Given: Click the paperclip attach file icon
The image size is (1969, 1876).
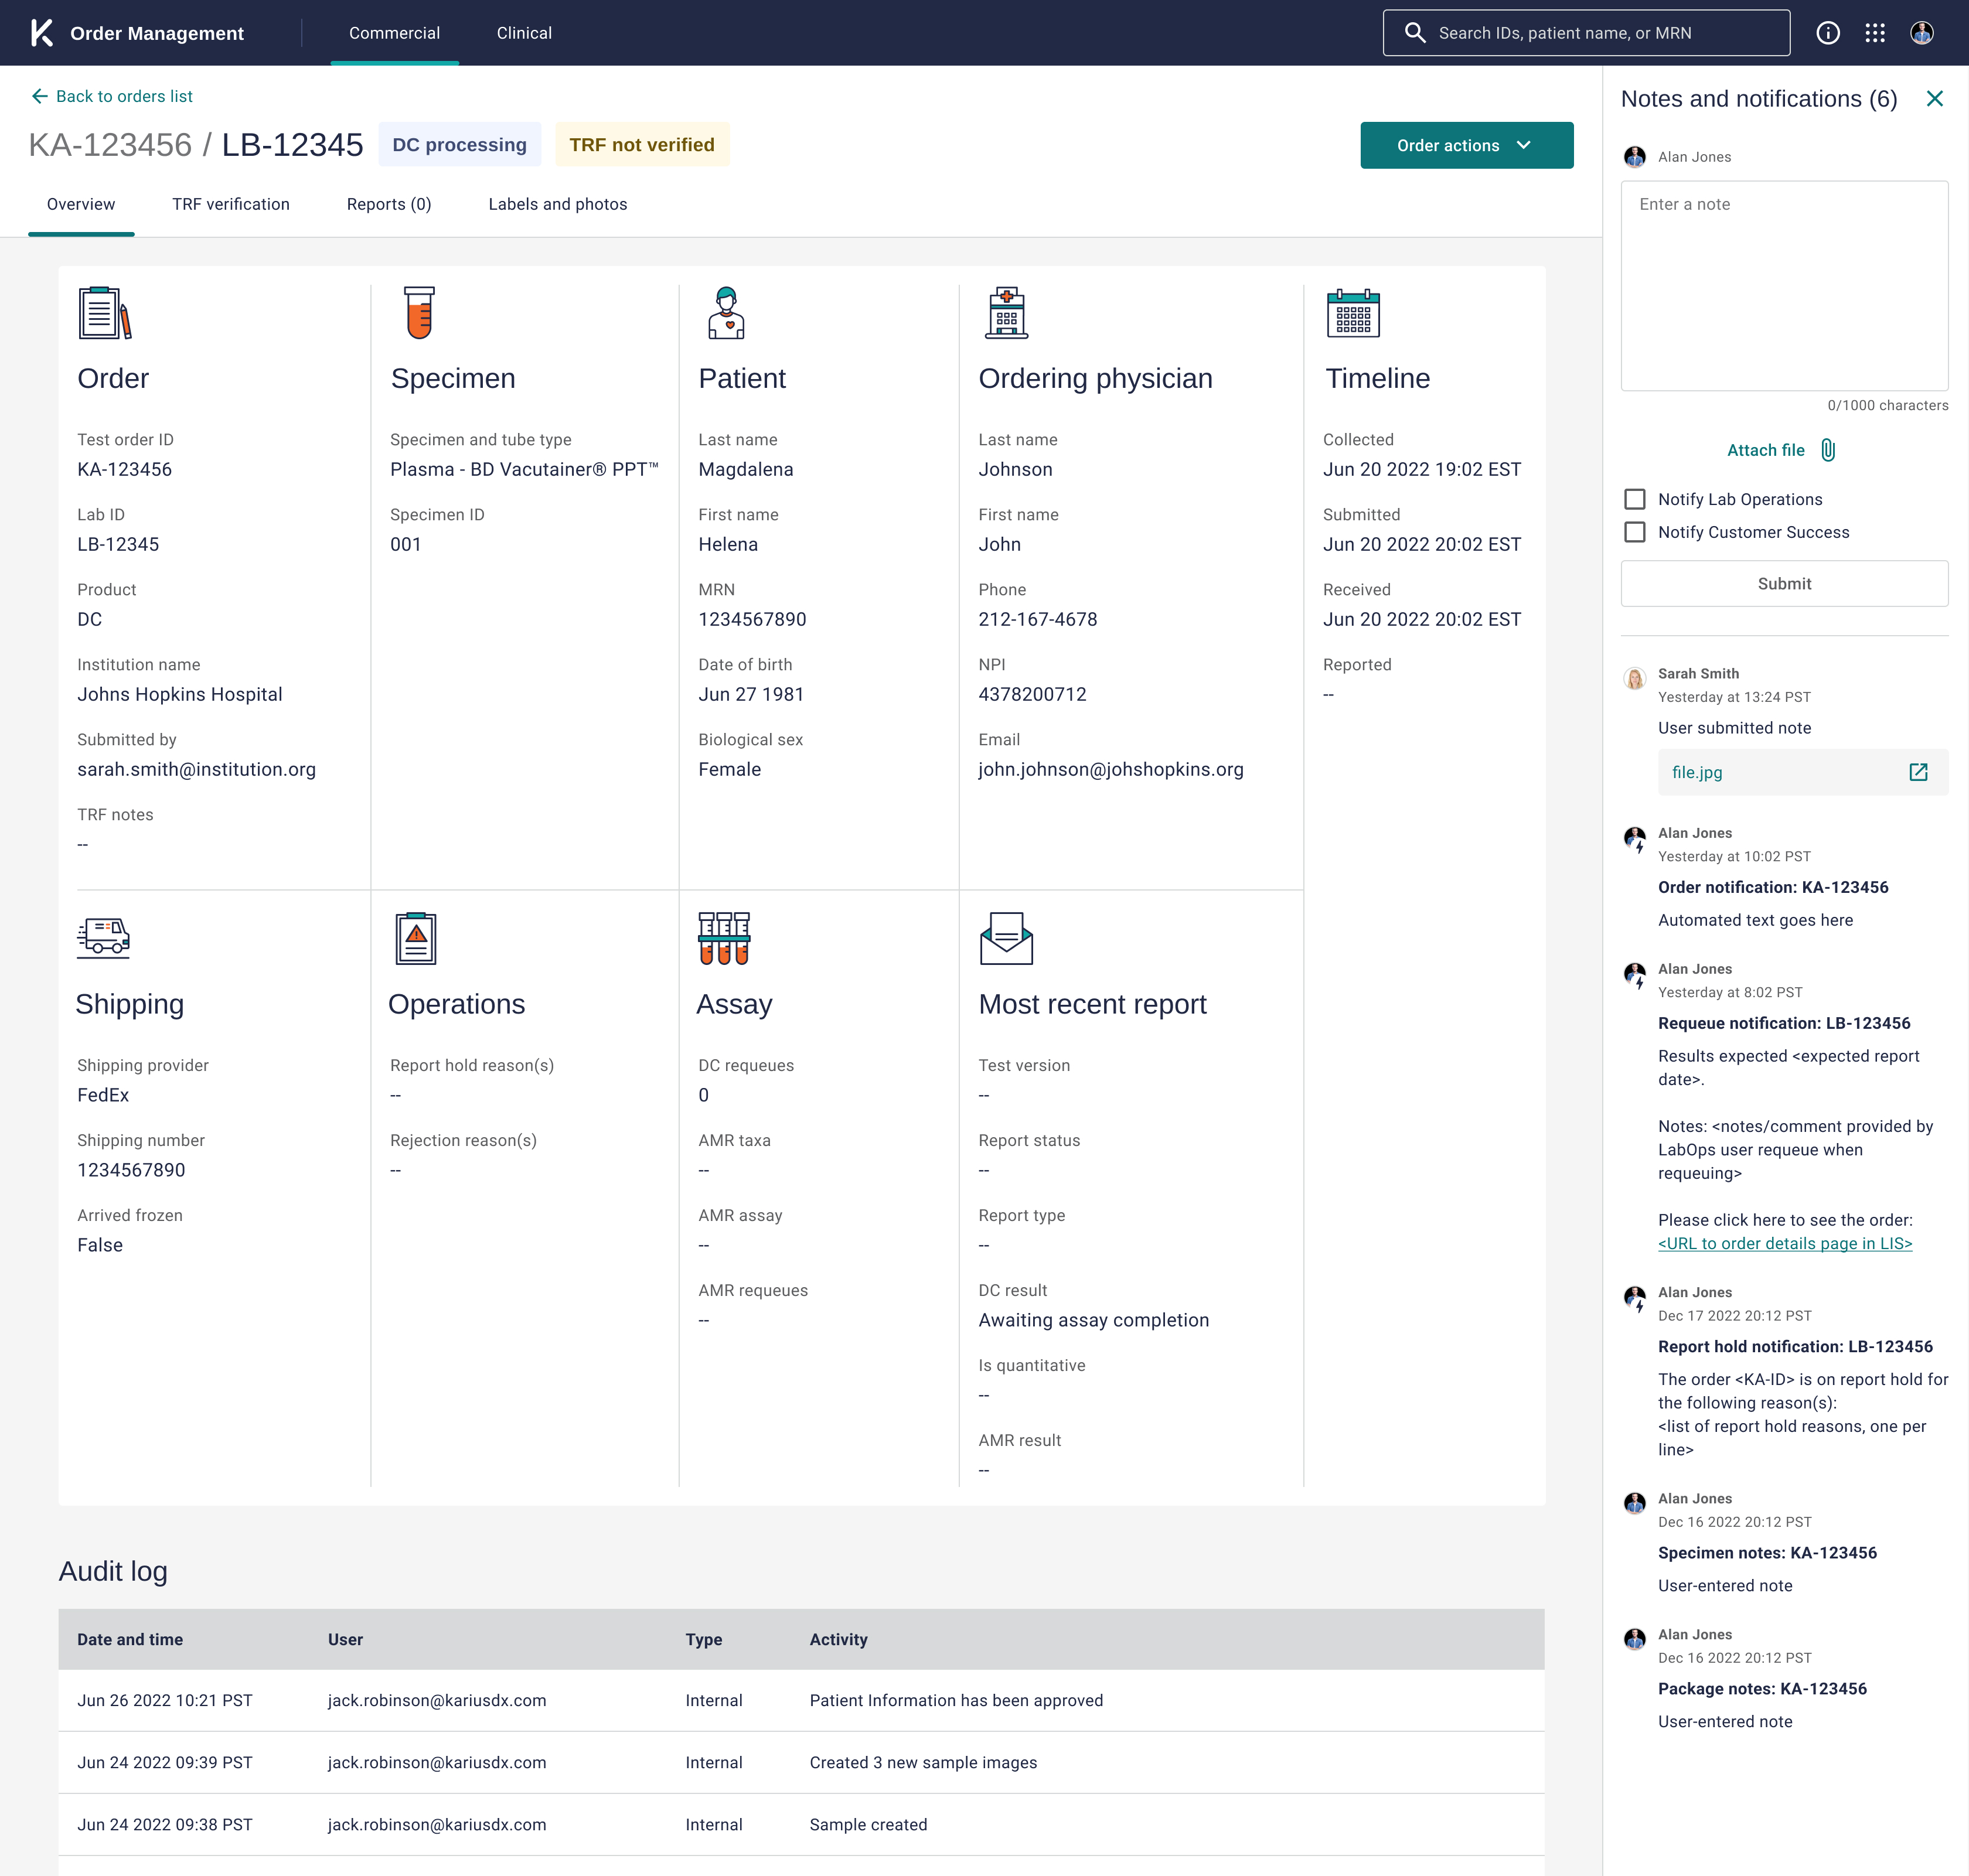Looking at the screenshot, I should pos(1828,450).
